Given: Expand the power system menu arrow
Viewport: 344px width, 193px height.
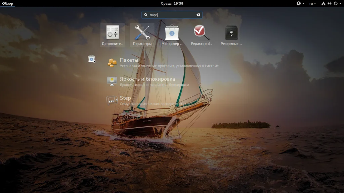Looking at the screenshot, I should (x=340, y=3).
